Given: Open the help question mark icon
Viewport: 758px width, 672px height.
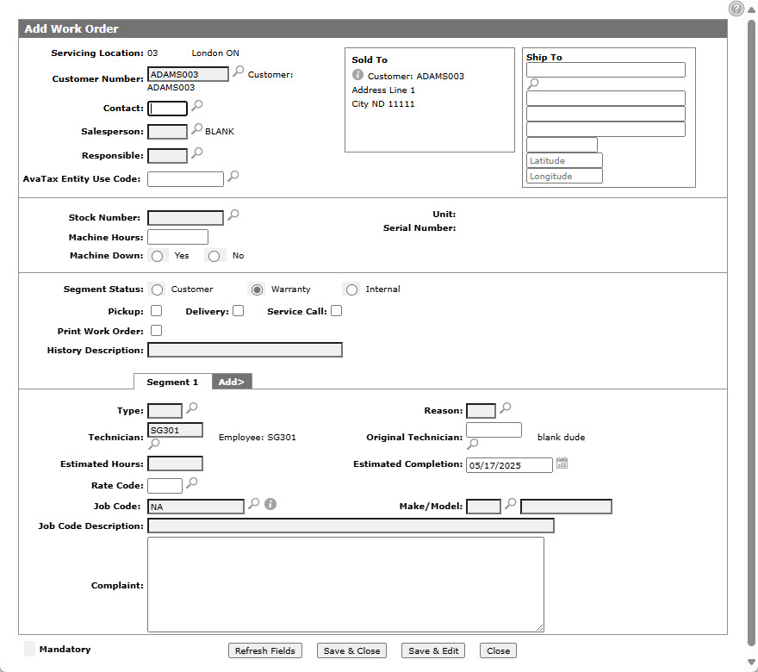Looking at the screenshot, I should tap(736, 9).
